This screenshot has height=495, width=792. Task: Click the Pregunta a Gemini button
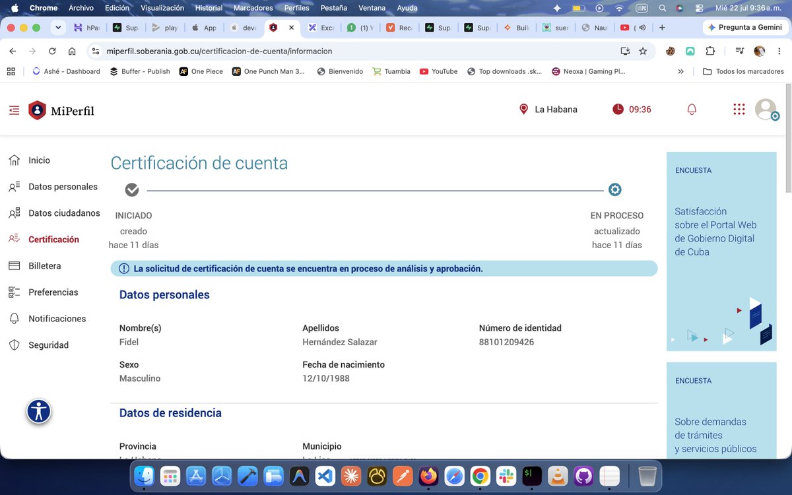pos(746,28)
